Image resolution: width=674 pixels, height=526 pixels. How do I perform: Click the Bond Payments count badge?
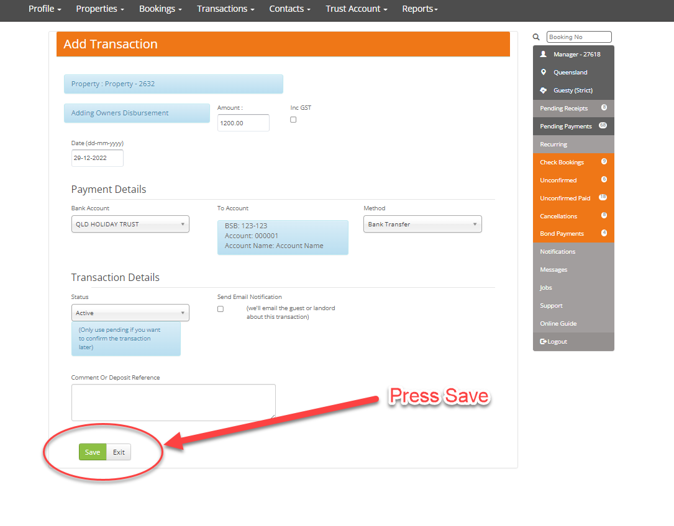click(x=604, y=233)
